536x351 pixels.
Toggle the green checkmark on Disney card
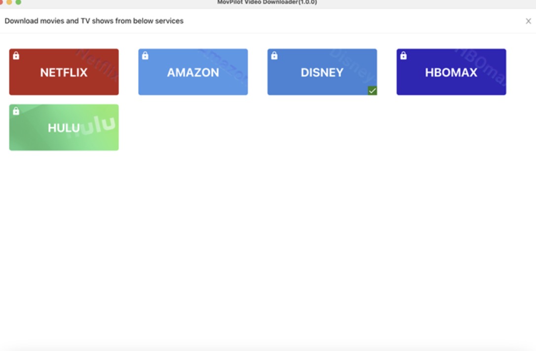pyautogui.click(x=372, y=91)
